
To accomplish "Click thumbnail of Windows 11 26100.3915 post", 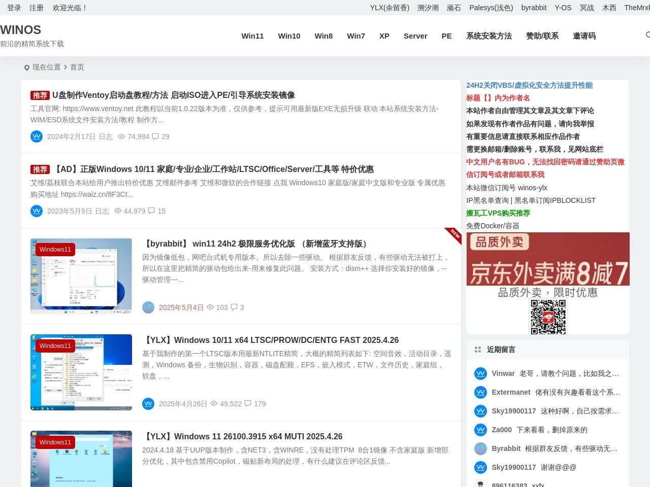I will (81, 459).
